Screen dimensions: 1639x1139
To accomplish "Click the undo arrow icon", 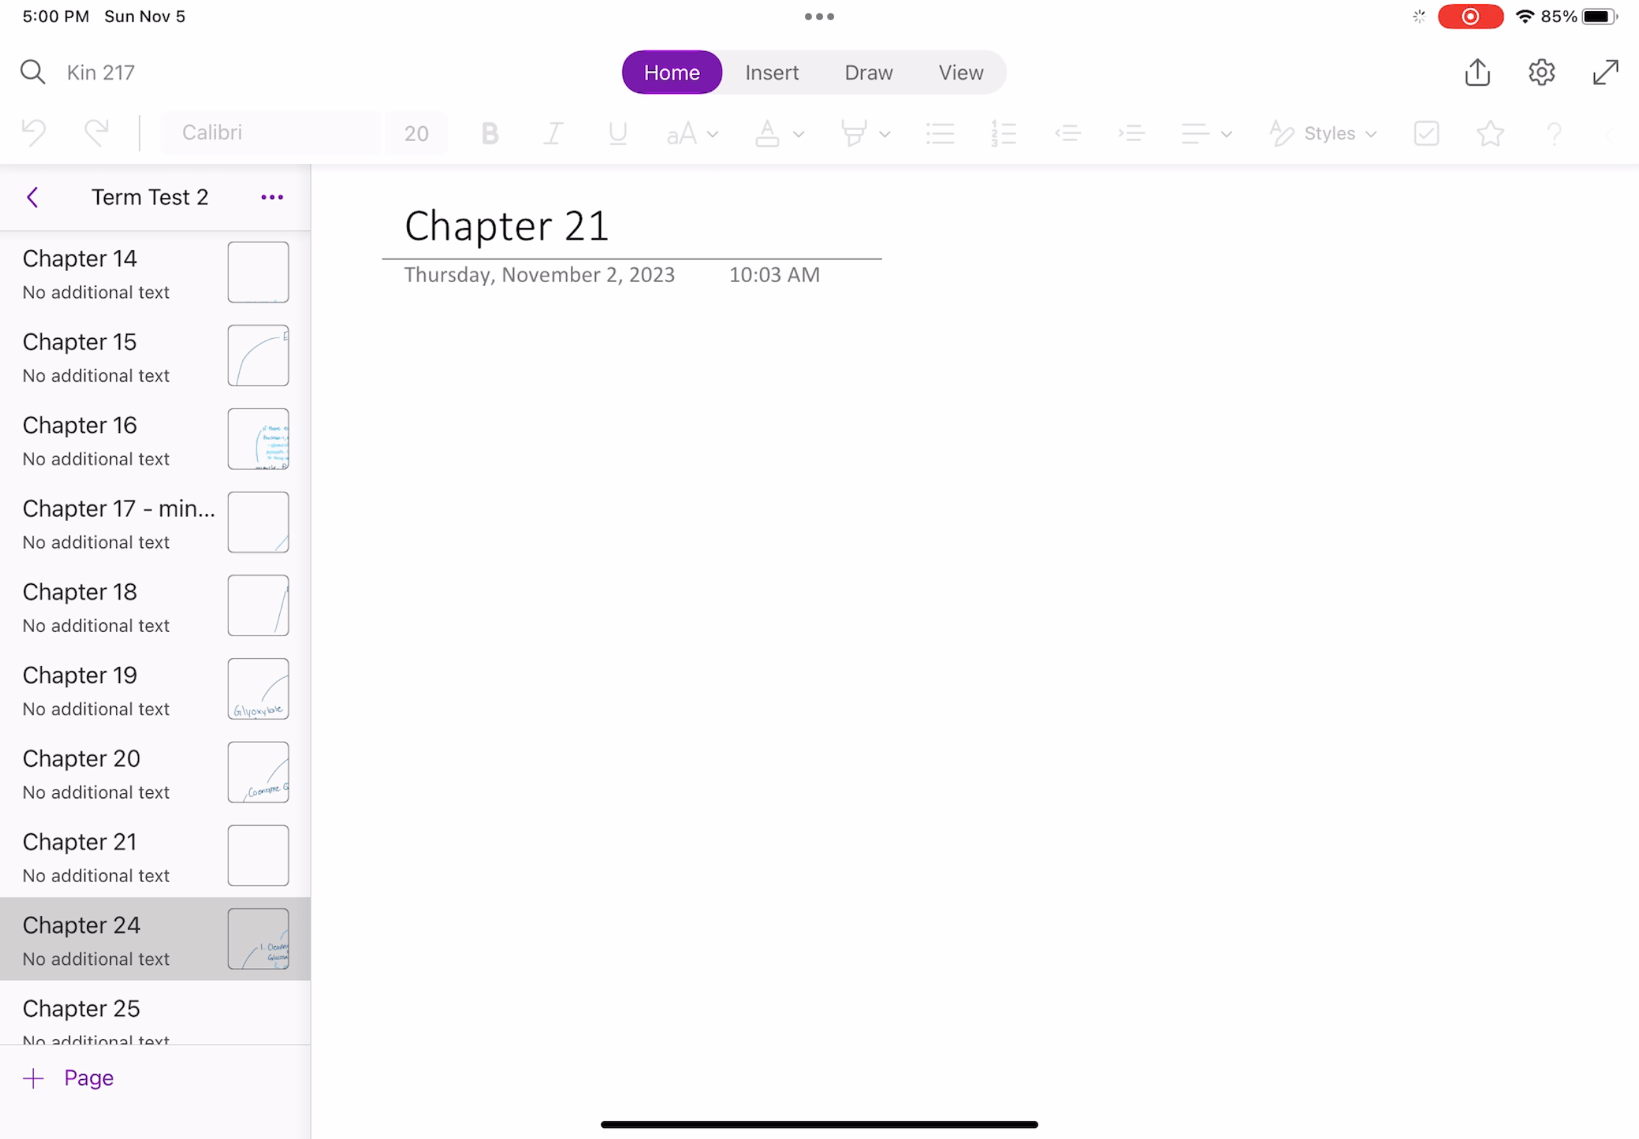I will 34,133.
